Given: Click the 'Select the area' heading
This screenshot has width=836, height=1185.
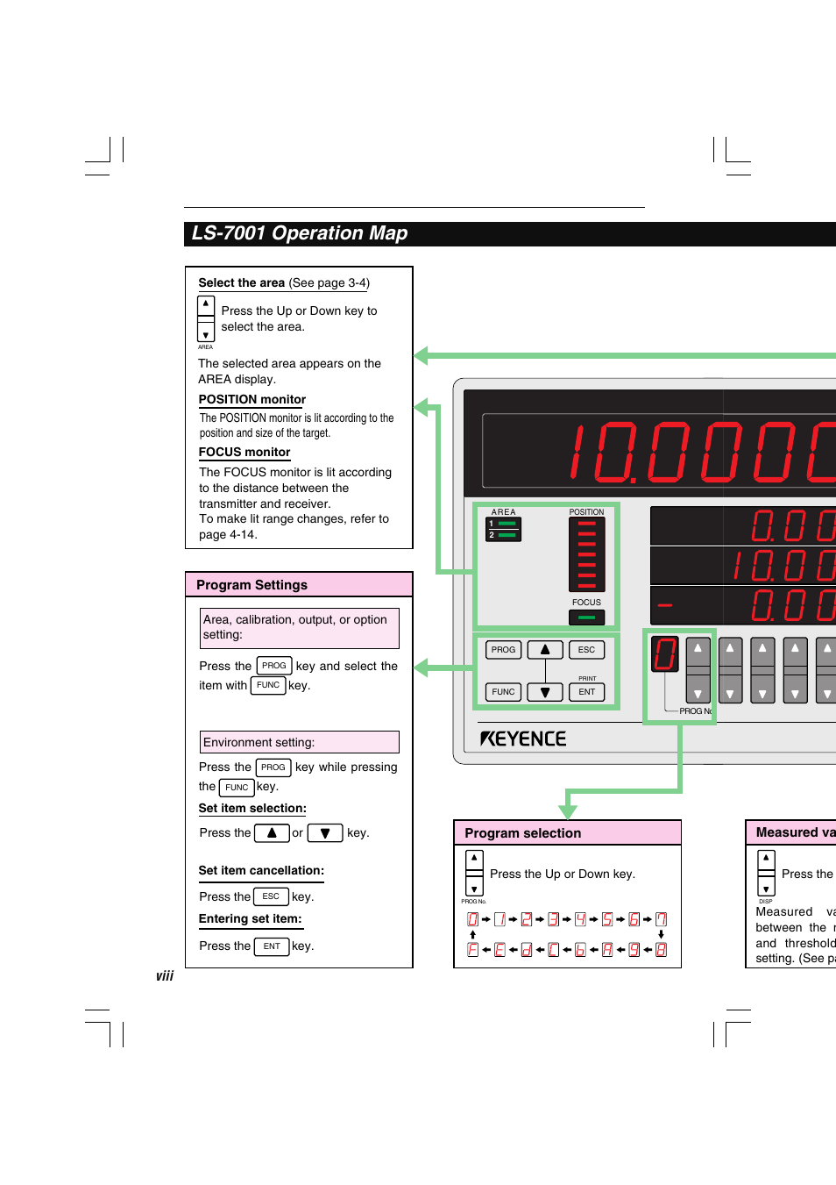Looking at the screenshot, I should click(x=241, y=283).
